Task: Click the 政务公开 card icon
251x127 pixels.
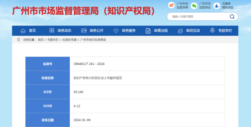Action: 84,31
